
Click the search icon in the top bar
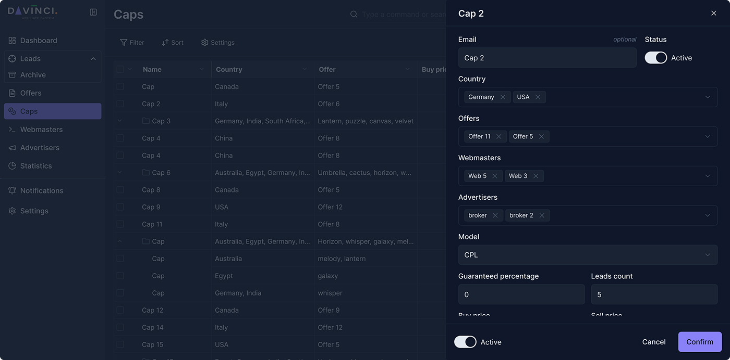point(354,15)
